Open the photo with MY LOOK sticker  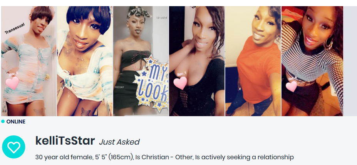(x=141, y=61)
